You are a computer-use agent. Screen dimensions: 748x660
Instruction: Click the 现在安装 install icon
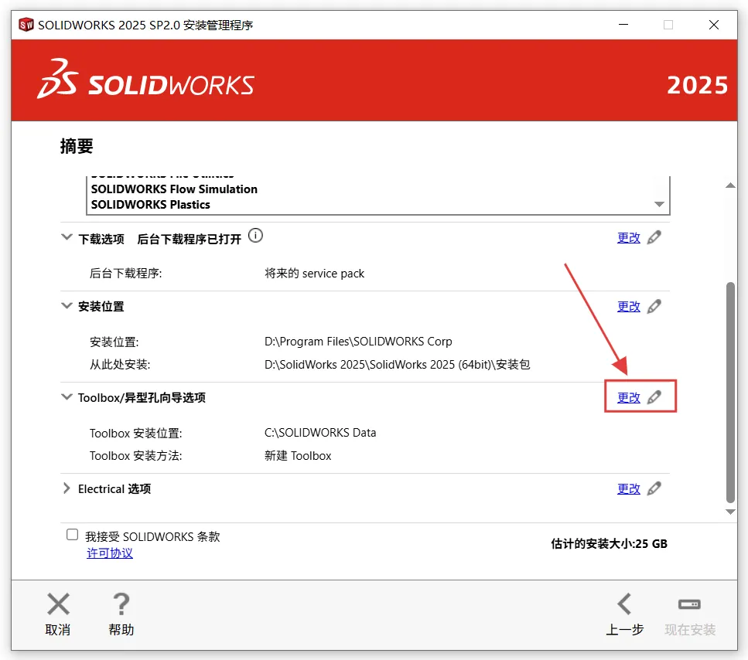coord(689,604)
